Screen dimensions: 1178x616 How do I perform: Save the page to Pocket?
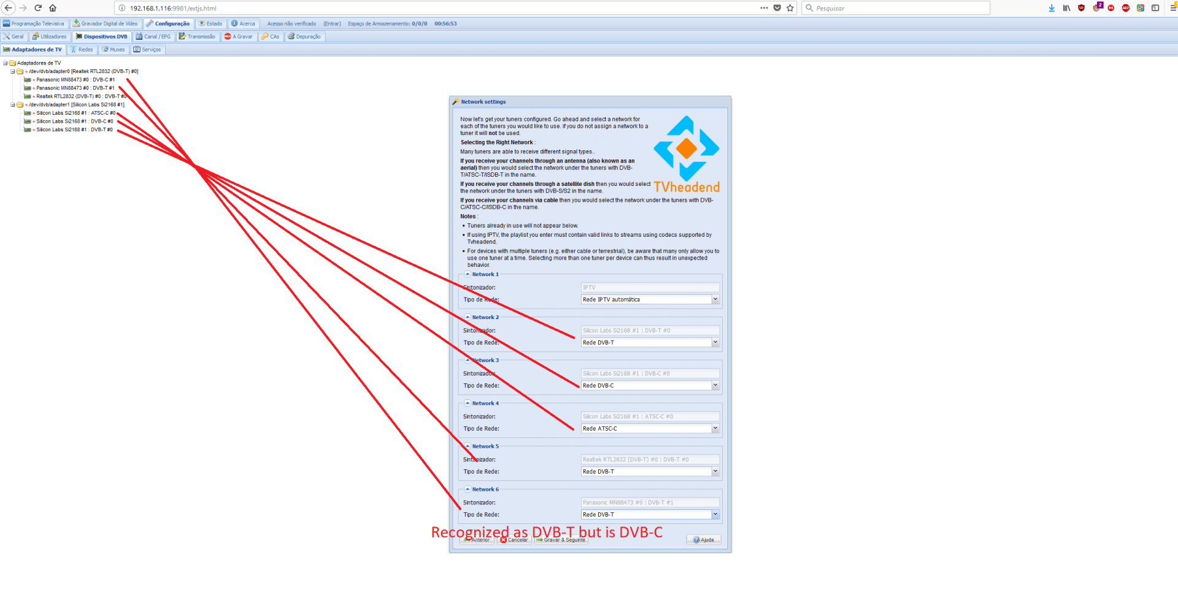(777, 8)
